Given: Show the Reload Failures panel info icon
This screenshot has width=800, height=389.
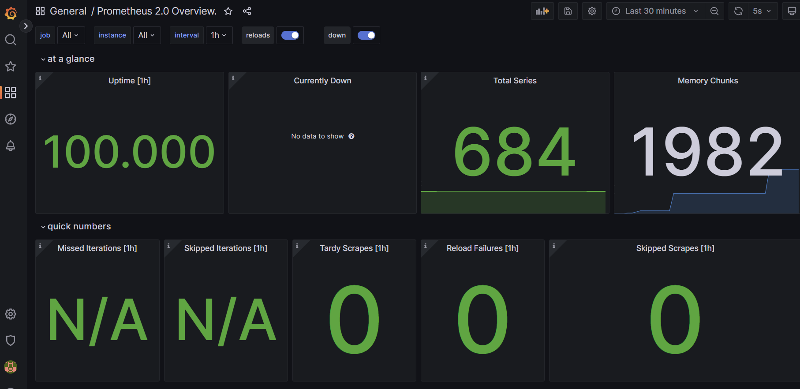Looking at the screenshot, I should coord(426,246).
